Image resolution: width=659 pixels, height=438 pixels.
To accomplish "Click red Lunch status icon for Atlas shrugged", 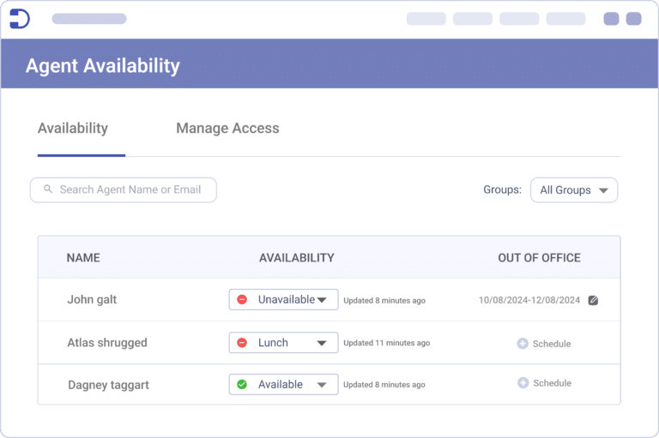I will pyautogui.click(x=242, y=343).
